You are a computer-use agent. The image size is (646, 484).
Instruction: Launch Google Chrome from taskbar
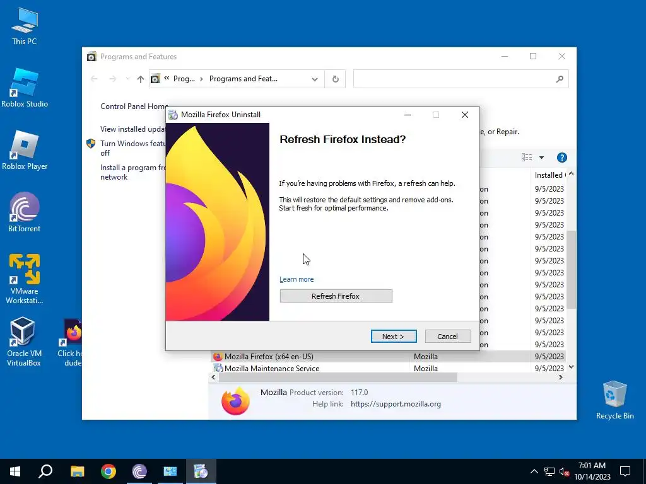pyautogui.click(x=109, y=471)
